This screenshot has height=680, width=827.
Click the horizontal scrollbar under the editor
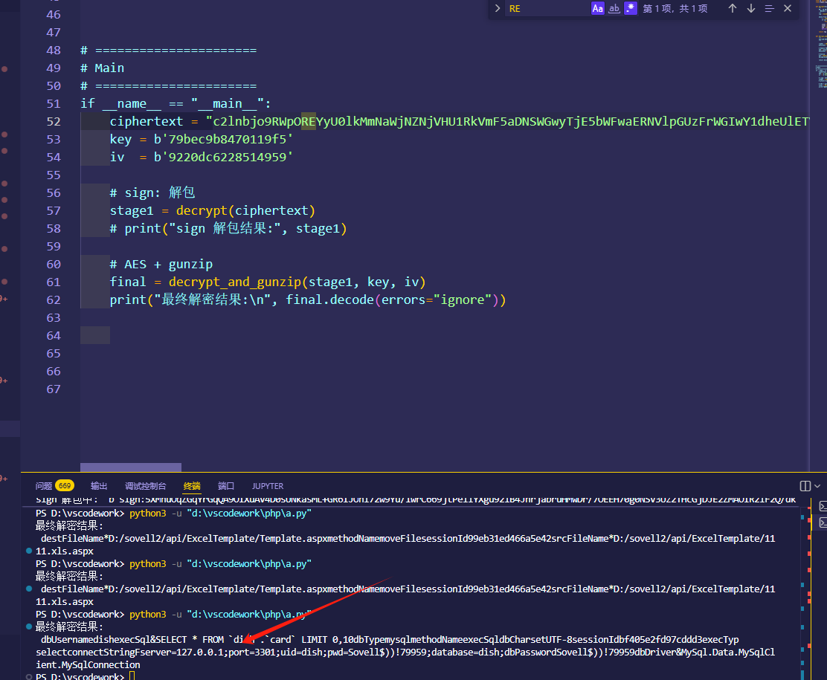click(130, 467)
